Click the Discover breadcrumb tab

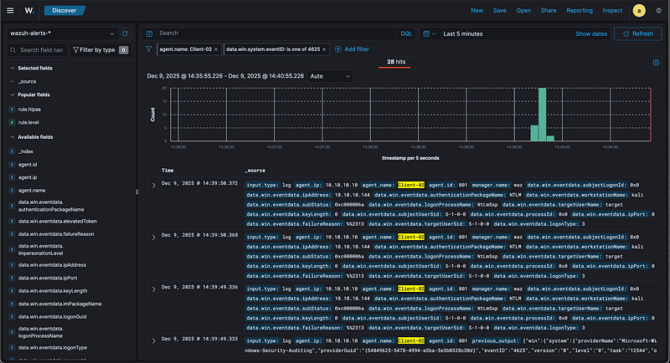pyautogui.click(x=64, y=11)
